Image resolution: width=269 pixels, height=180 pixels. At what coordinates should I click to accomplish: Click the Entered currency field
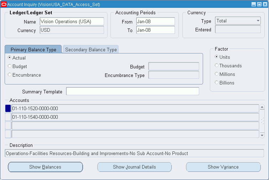[x=238, y=29]
